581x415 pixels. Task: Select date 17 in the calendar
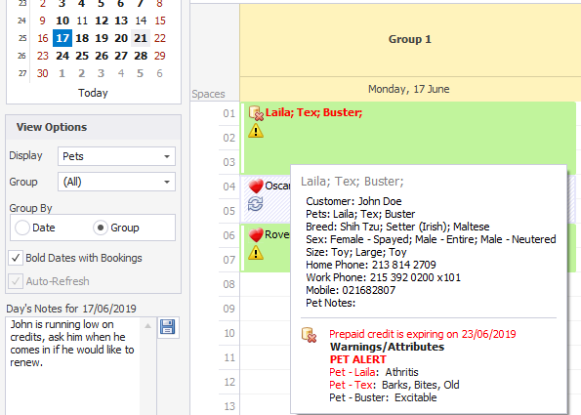pyautogui.click(x=62, y=38)
